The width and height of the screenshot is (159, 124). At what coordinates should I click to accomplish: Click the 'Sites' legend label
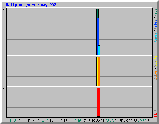[x=155, y=75]
